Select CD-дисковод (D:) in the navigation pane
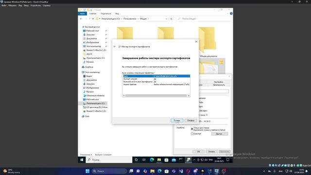 pyautogui.click(x=97, y=107)
